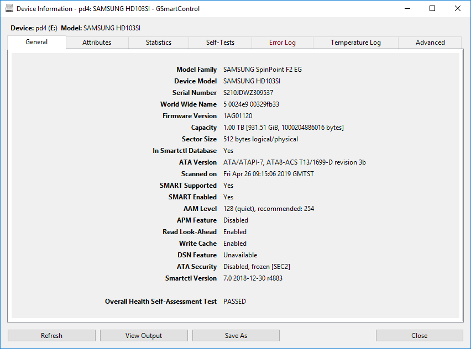Click the SMART Enabled label
This screenshot has width=471, height=349.
[x=192, y=197]
